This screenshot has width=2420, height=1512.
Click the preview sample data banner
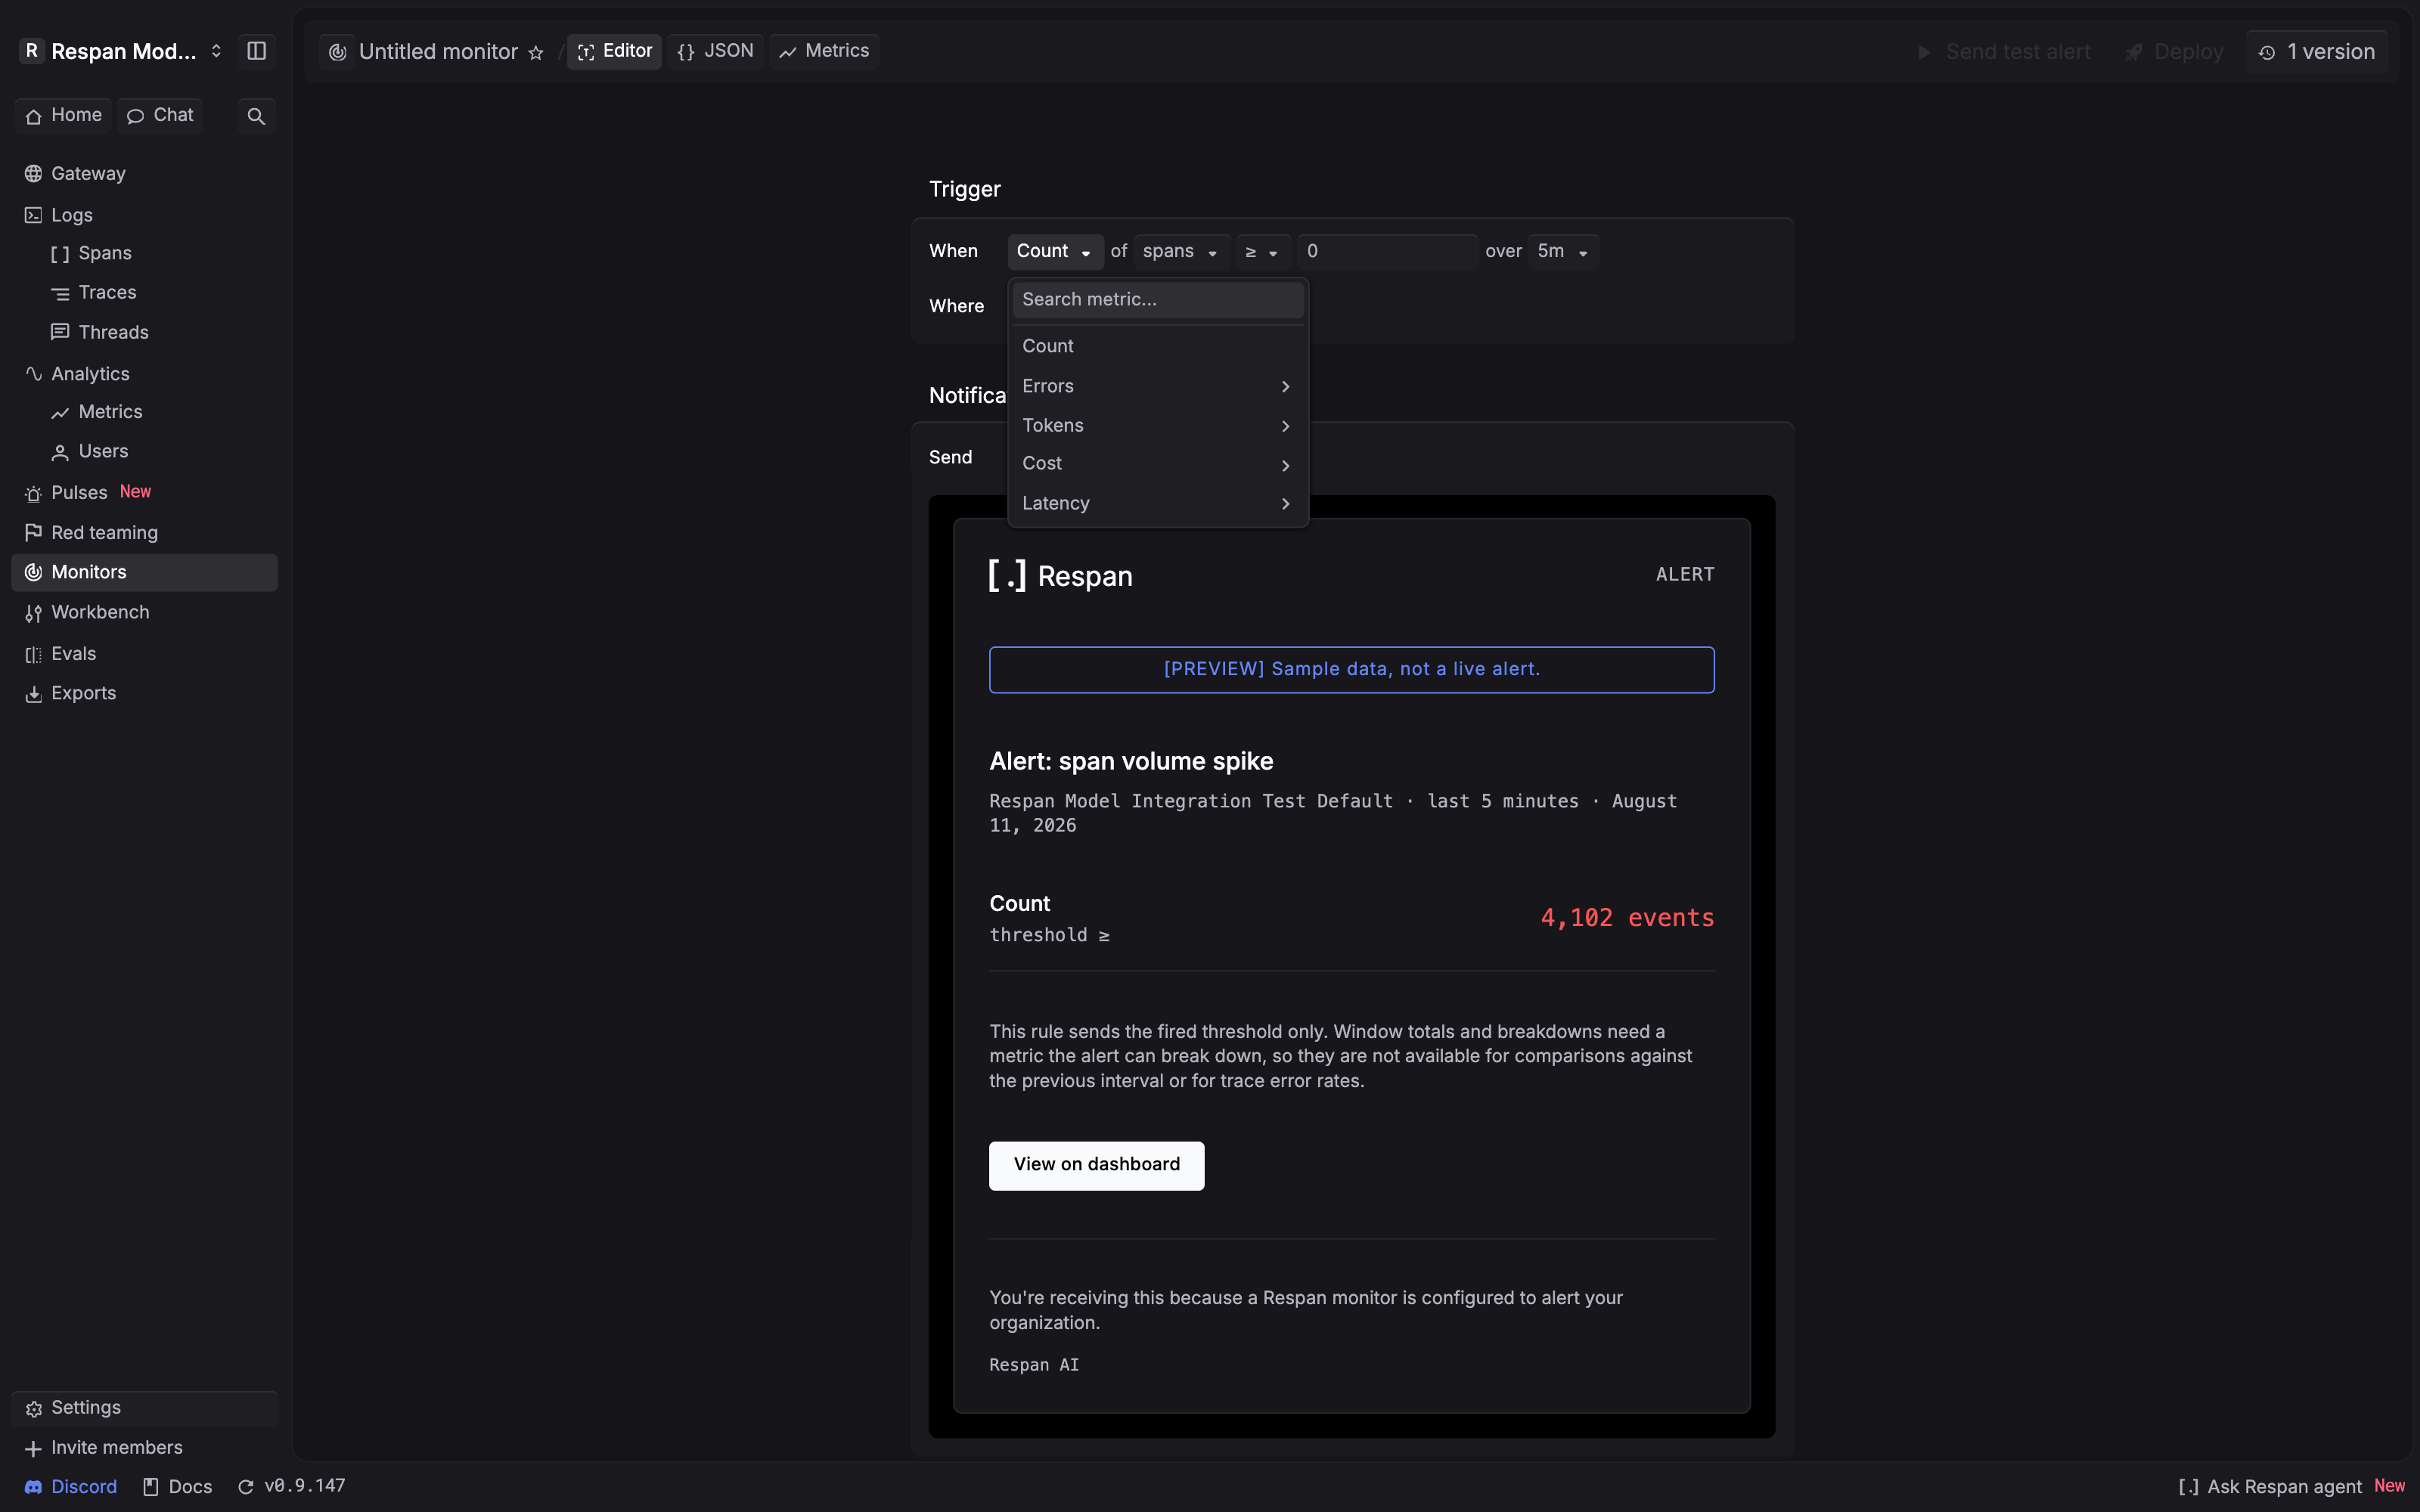point(1351,669)
